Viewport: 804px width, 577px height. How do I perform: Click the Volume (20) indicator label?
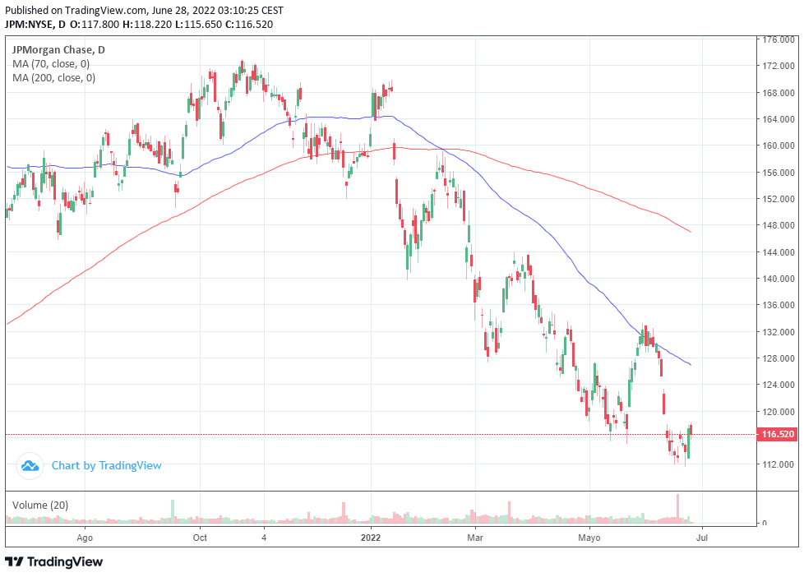(x=40, y=505)
